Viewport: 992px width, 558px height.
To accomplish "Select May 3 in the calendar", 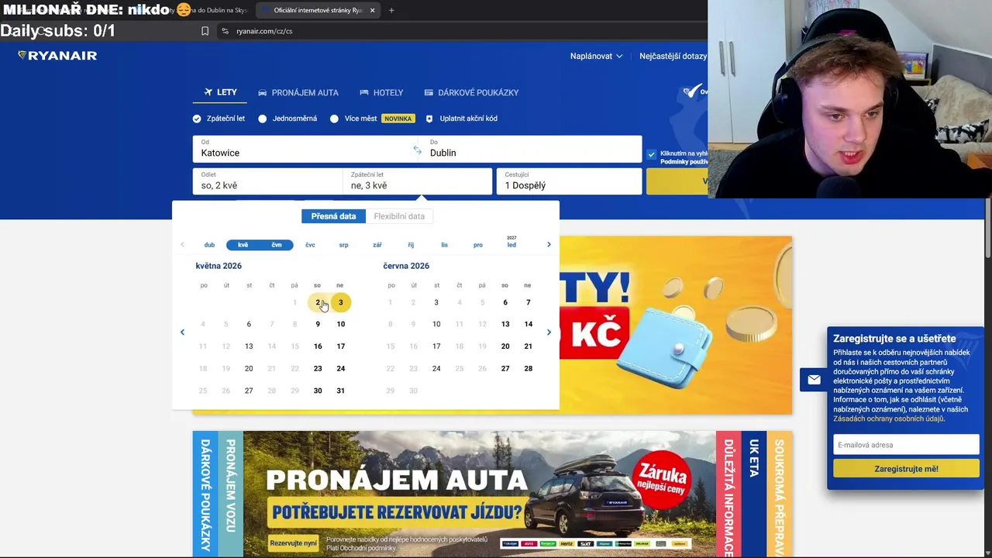I will 340,302.
